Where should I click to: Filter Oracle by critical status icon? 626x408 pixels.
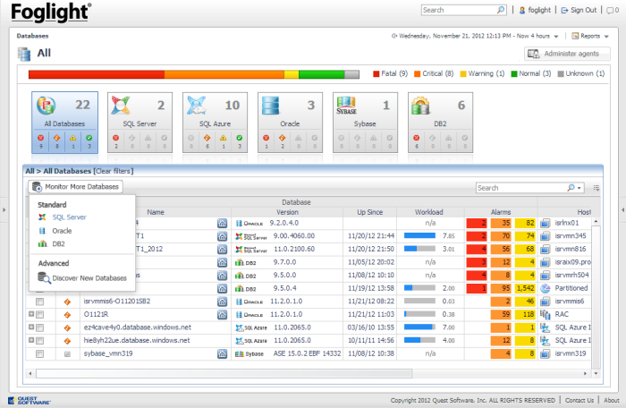(x=283, y=138)
